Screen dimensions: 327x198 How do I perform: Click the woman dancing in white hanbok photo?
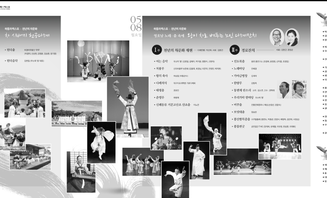click(197, 160)
